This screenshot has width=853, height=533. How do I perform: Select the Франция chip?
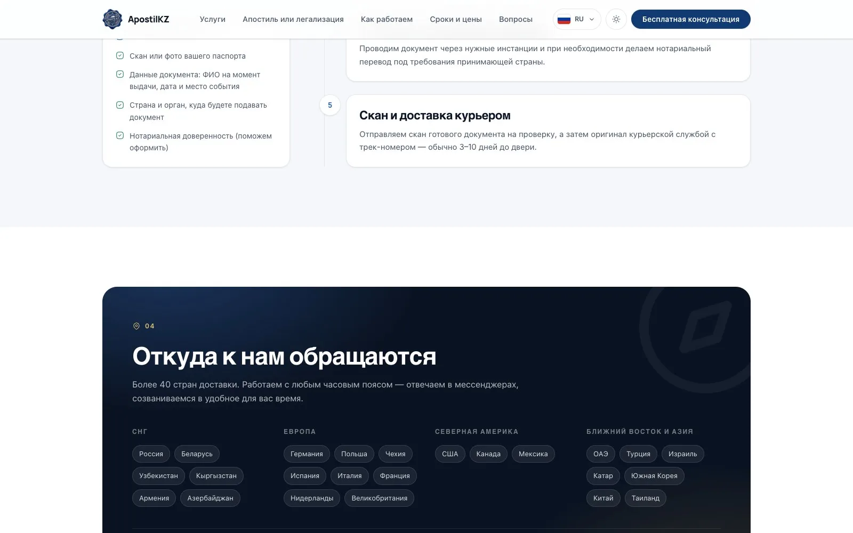point(395,476)
